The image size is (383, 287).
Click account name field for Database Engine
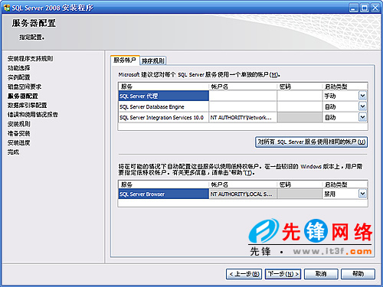point(243,106)
